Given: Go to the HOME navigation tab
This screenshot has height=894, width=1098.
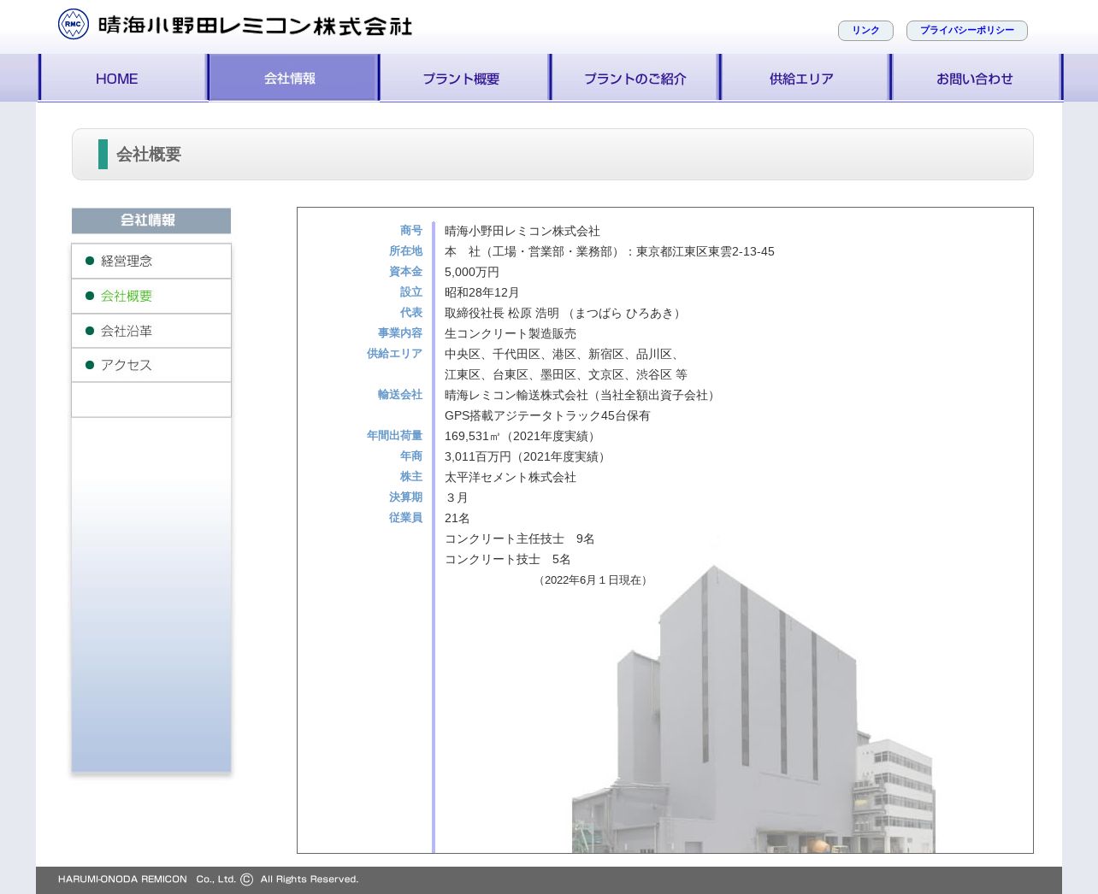Looking at the screenshot, I should click(123, 78).
